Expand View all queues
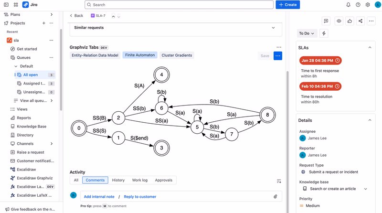Image resolution: width=382 pixels, height=213 pixels. tap(52, 101)
